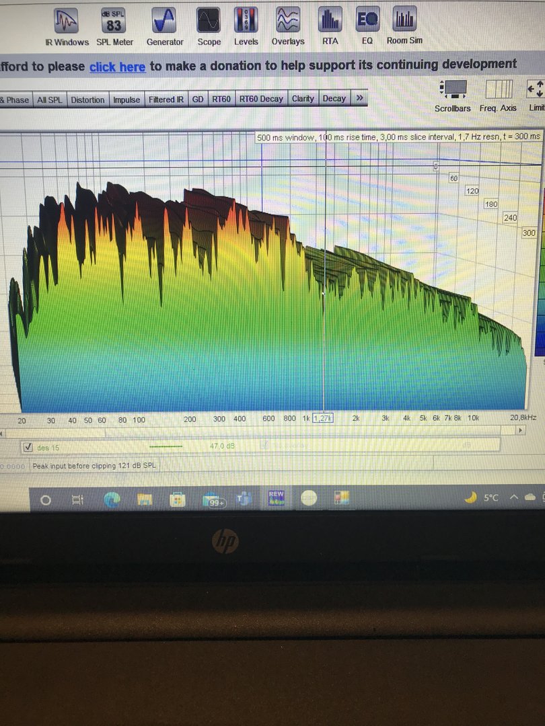Screen dimensions: 545x726
Task: Click the scrollbar right arrow
Action: click(x=521, y=430)
